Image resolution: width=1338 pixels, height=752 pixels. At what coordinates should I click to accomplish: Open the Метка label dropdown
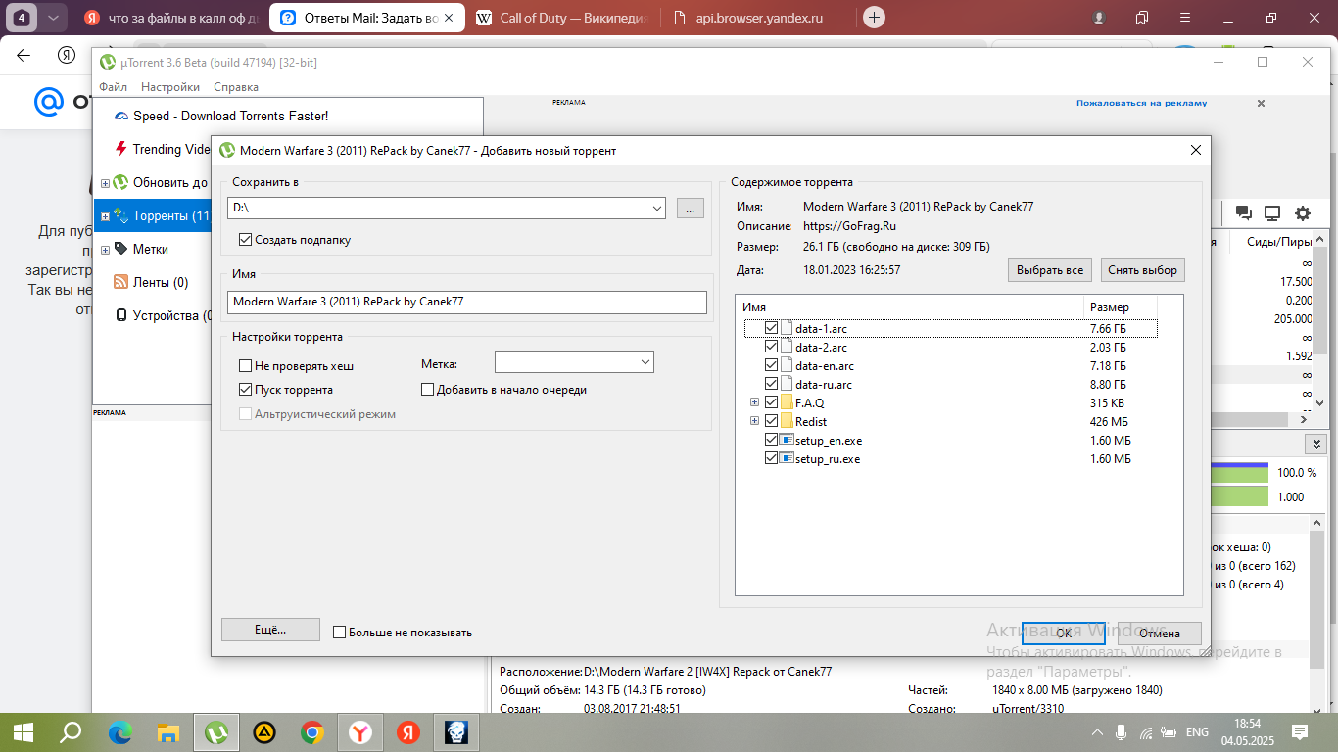tap(645, 362)
